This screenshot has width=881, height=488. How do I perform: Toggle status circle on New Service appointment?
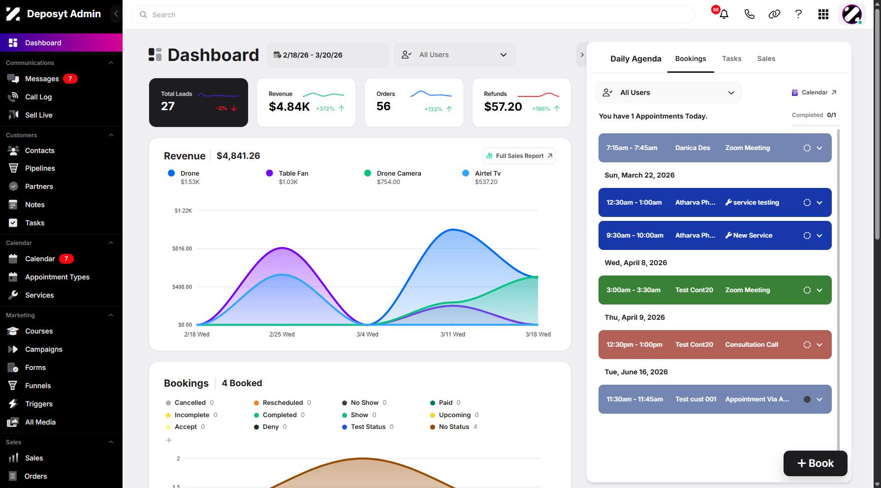coord(807,236)
